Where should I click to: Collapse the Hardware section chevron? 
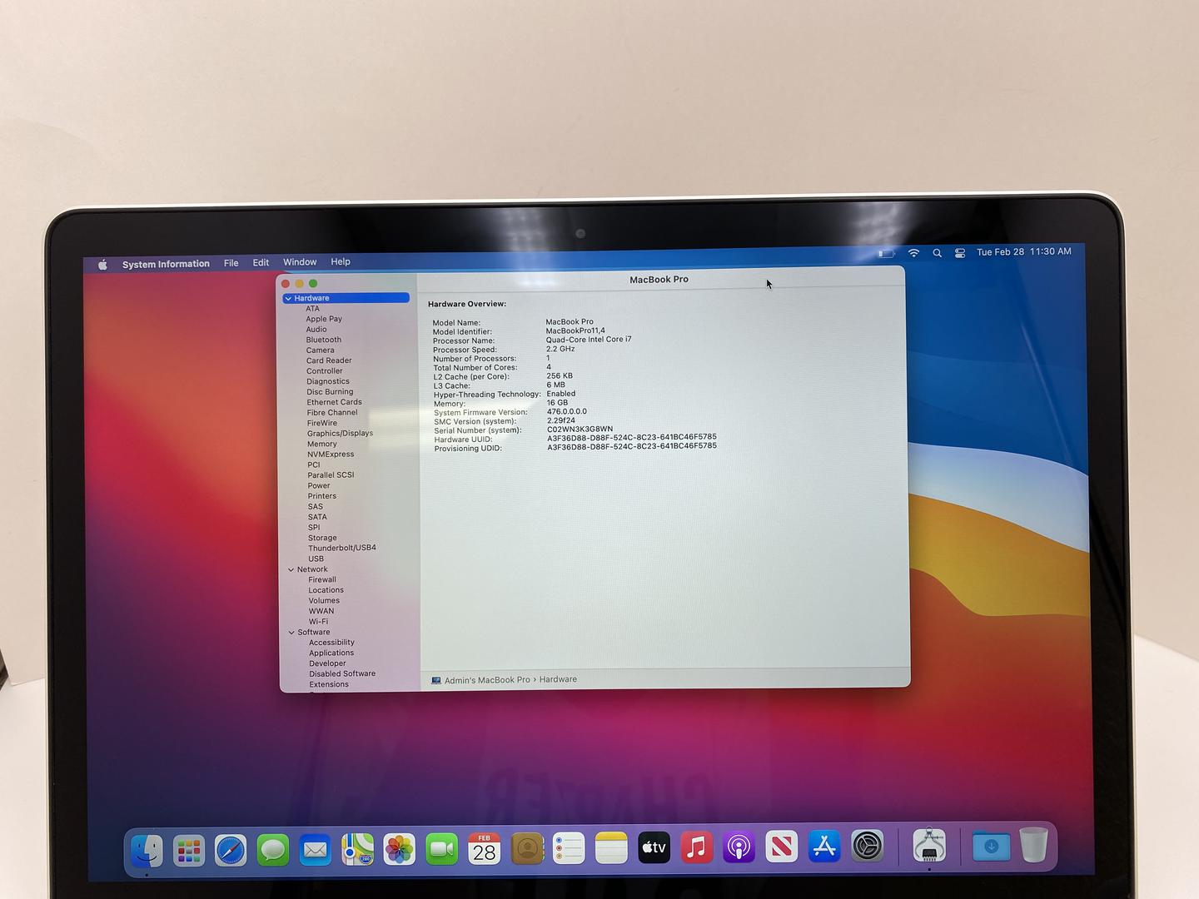(x=288, y=298)
